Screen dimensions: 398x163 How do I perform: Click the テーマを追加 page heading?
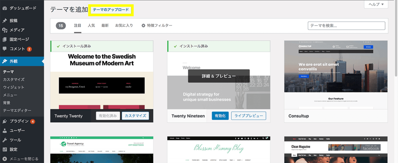point(69,10)
